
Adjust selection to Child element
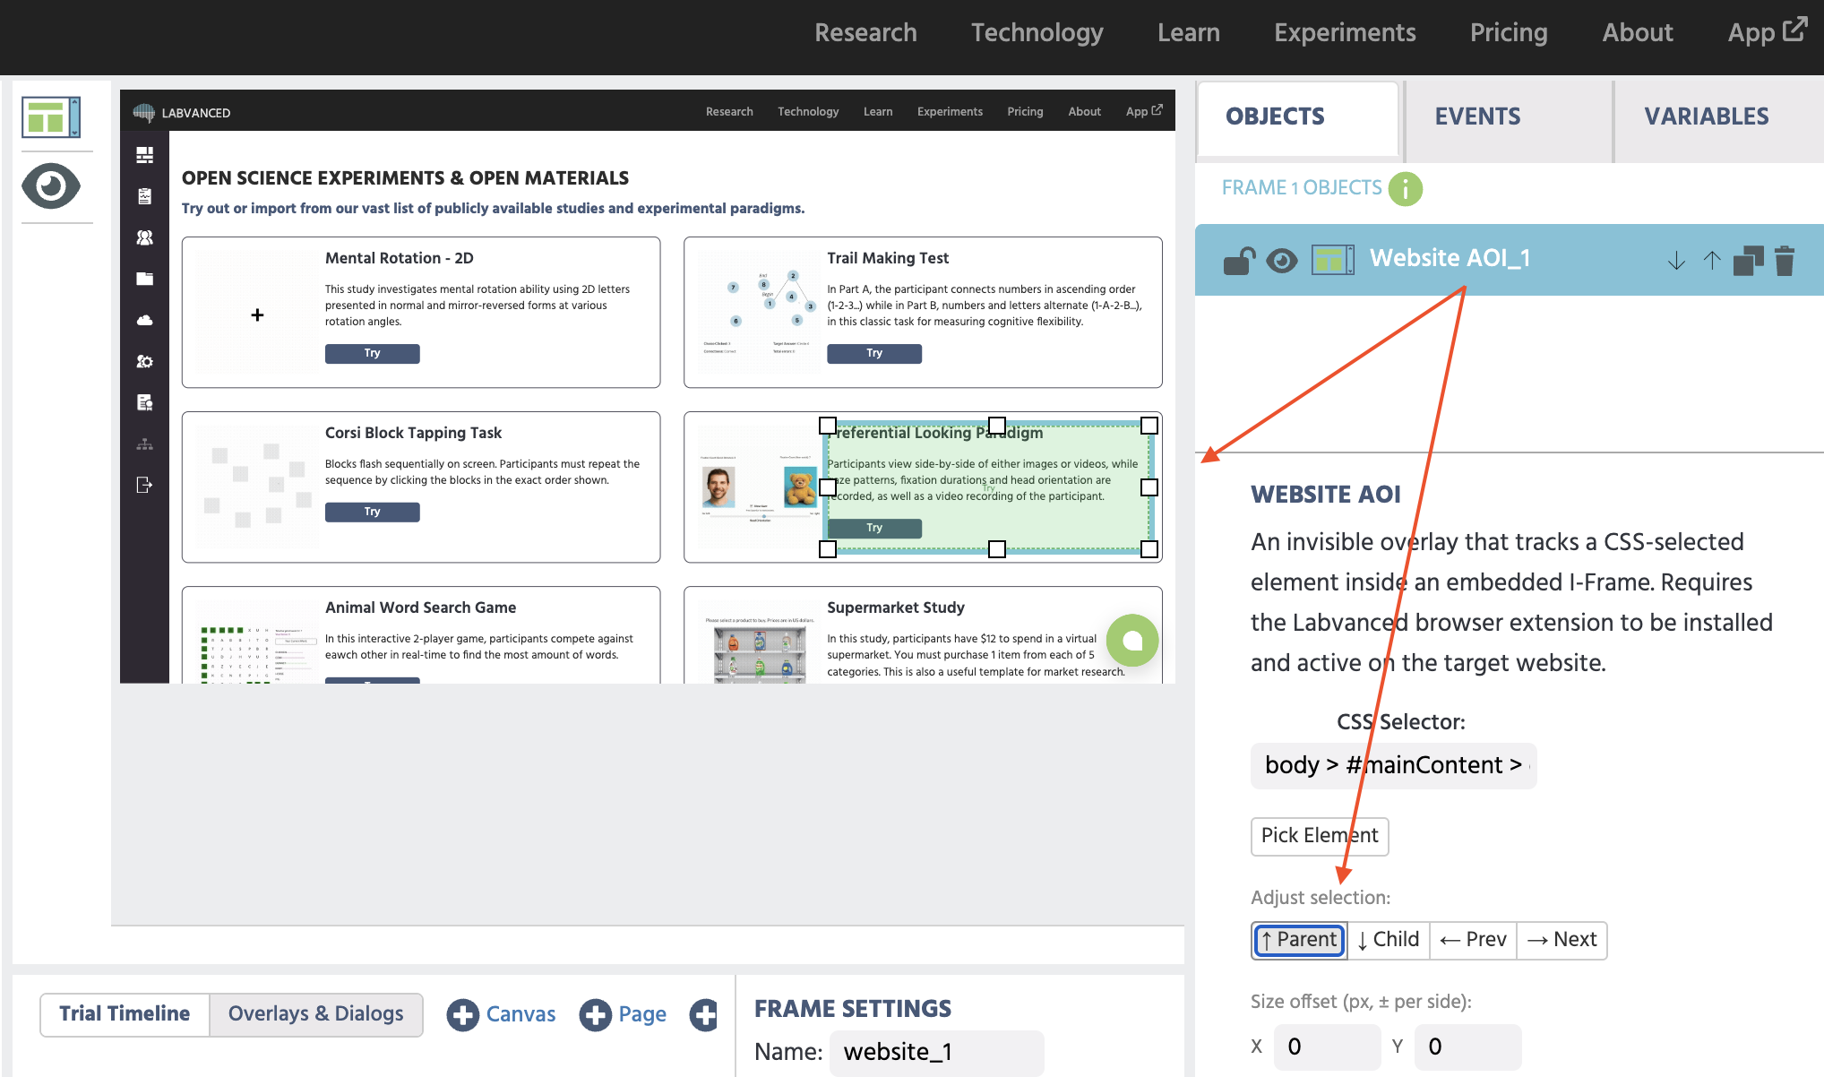point(1388,940)
